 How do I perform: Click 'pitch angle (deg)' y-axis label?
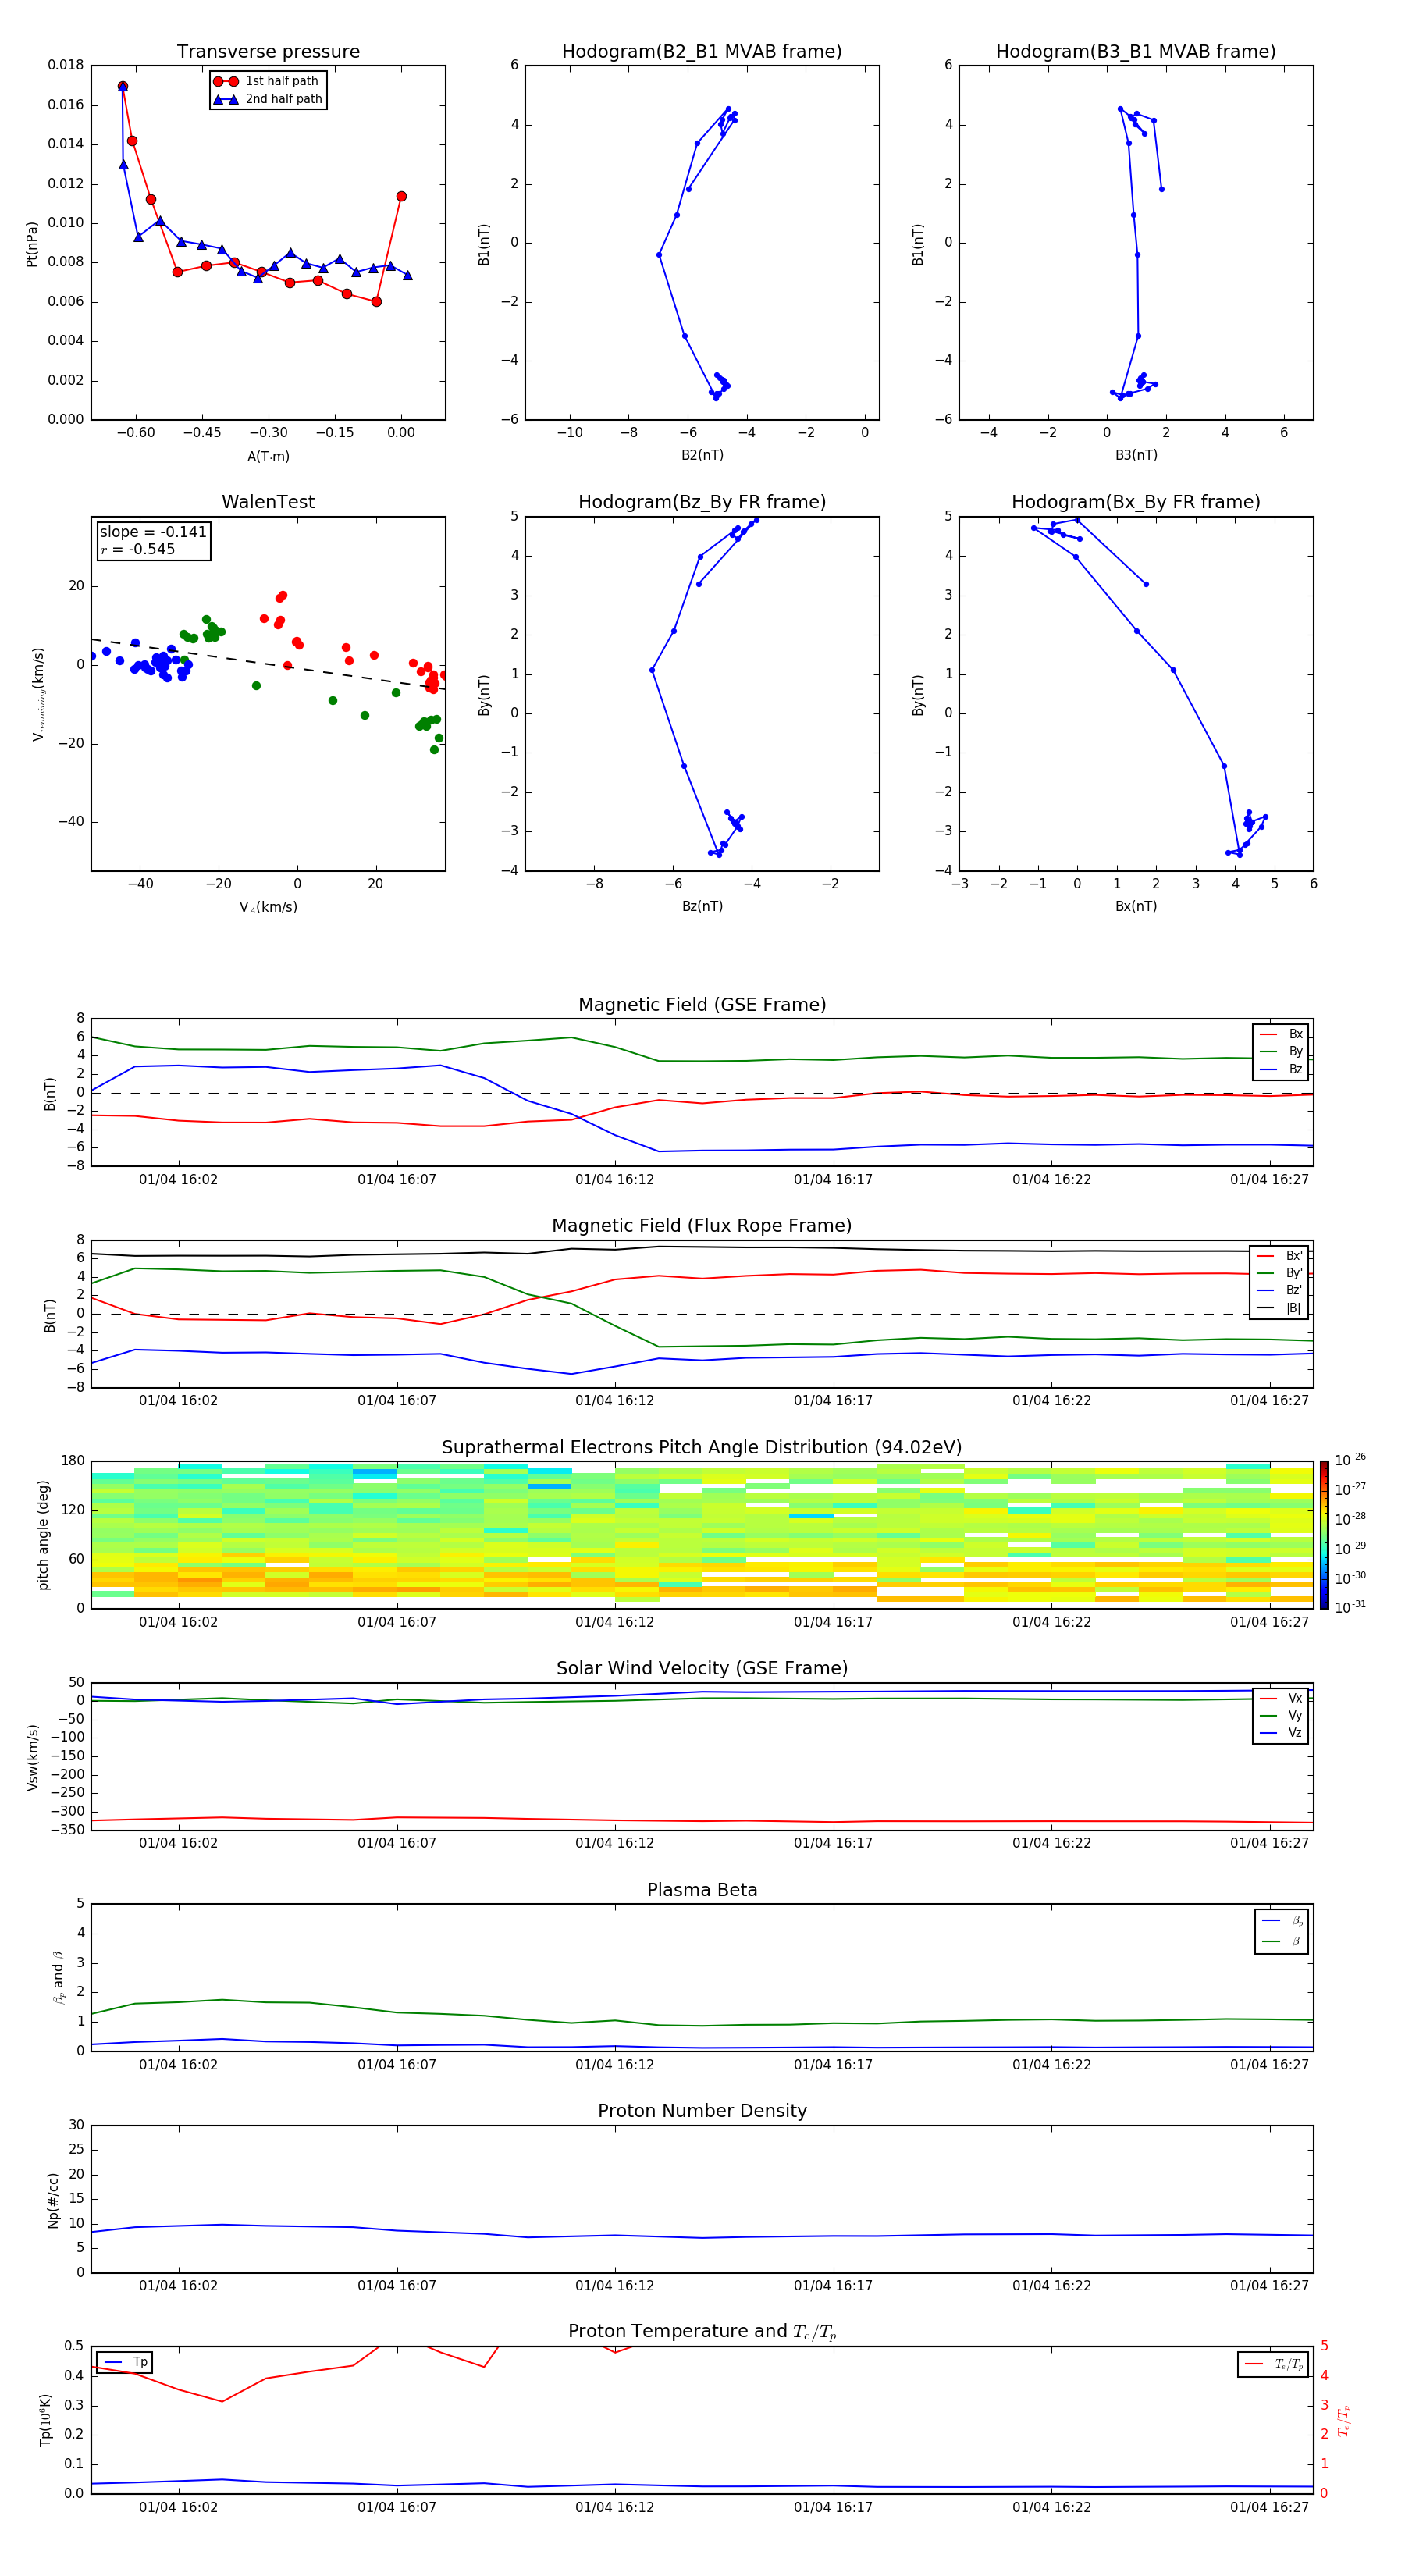(43, 1534)
